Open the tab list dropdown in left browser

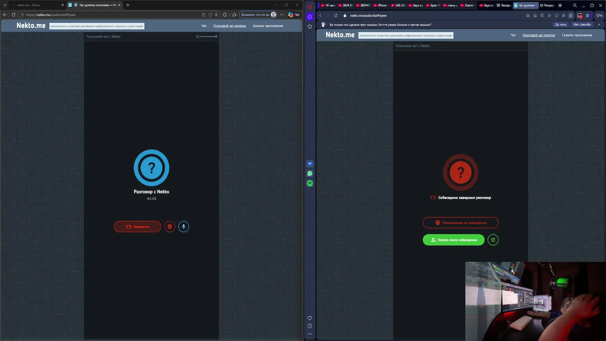[4, 5]
